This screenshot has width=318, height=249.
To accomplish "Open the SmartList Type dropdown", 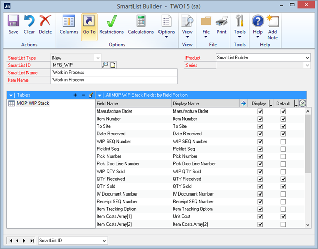I will click(98, 58).
